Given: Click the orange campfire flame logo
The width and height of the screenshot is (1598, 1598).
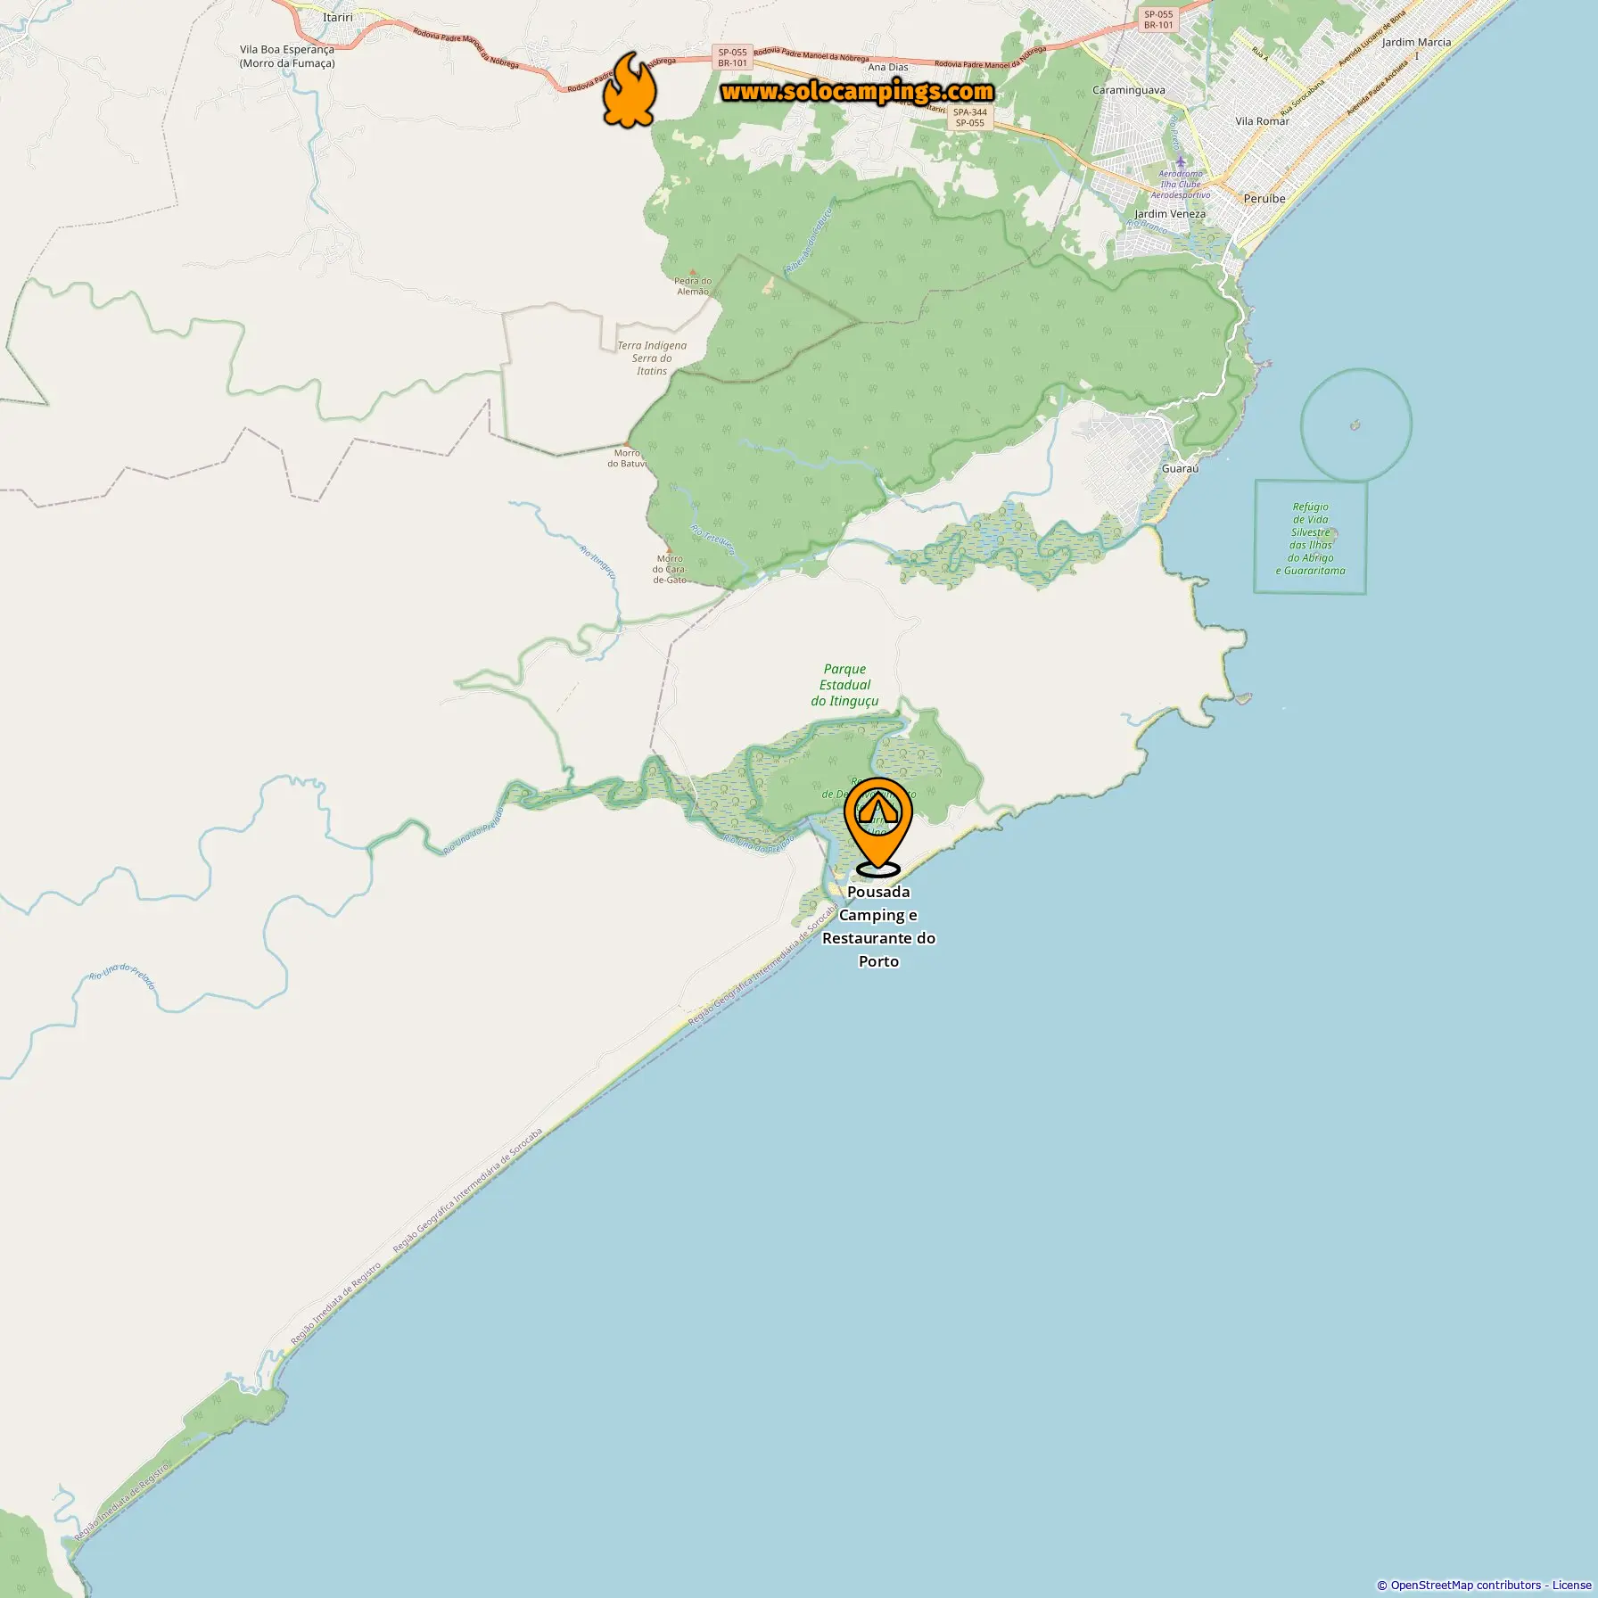Looking at the screenshot, I should pyautogui.click(x=629, y=88).
